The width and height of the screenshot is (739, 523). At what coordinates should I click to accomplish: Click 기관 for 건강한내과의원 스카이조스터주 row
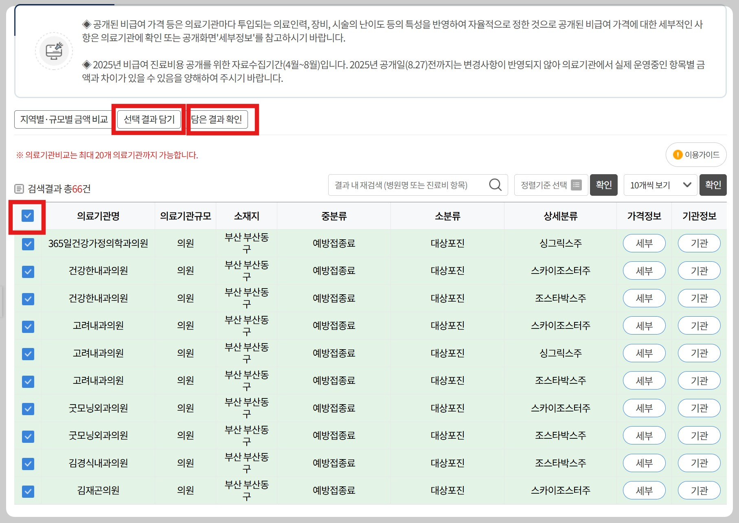(x=699, y=271)
